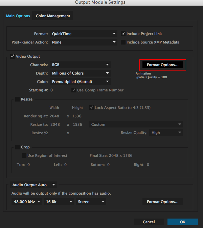Open the Format dropdown showing QuickTime
Viewport: 203px width, 228px height.
pyautogui.click(x=84, y=34)
